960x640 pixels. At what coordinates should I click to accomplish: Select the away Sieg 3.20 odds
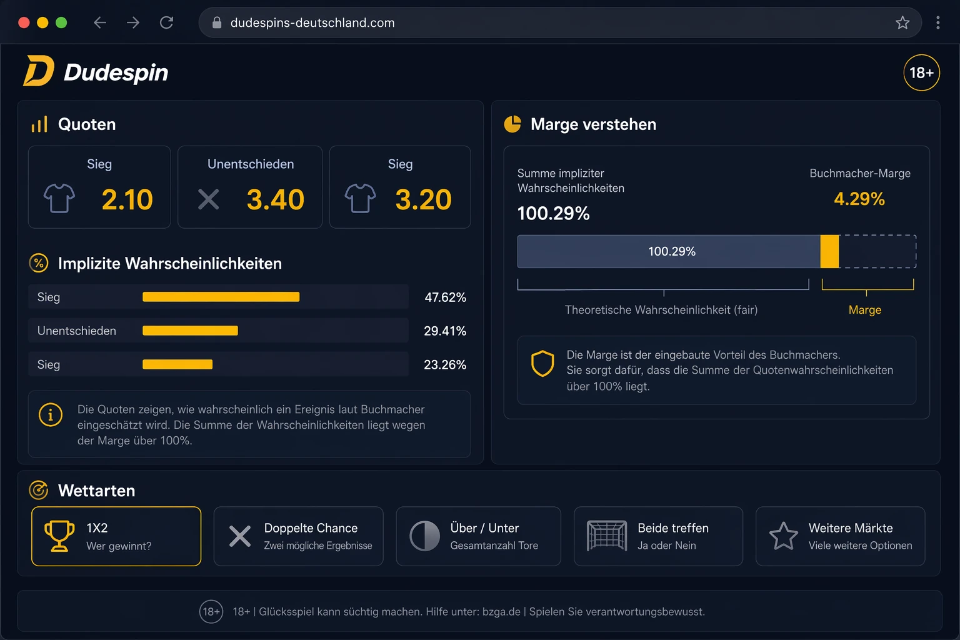pyautogui.click(x=400, y=187)
